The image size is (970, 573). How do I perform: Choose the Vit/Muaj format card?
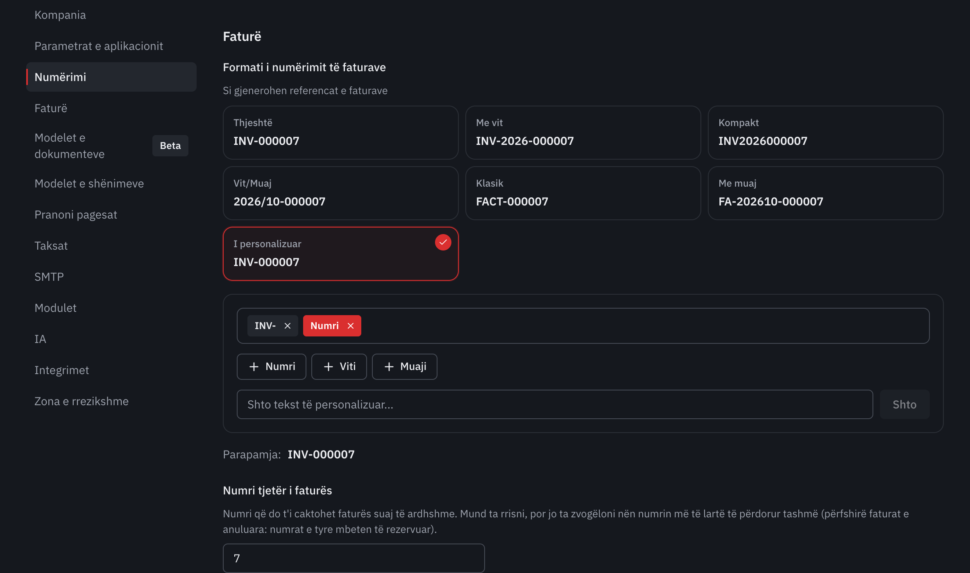pos(340,193)
